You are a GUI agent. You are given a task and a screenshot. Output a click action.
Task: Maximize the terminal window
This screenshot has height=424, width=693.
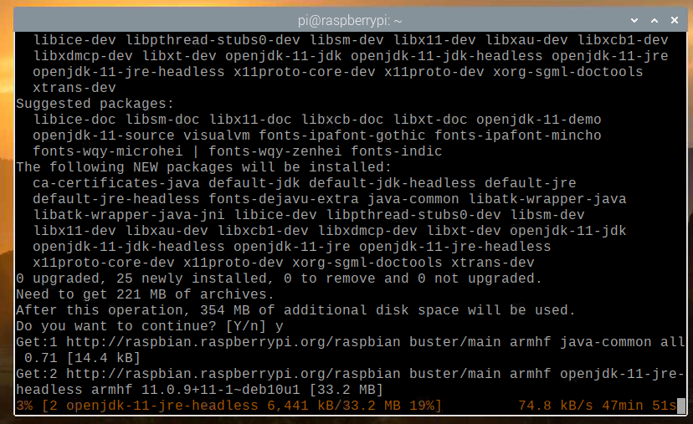(653, 16)
